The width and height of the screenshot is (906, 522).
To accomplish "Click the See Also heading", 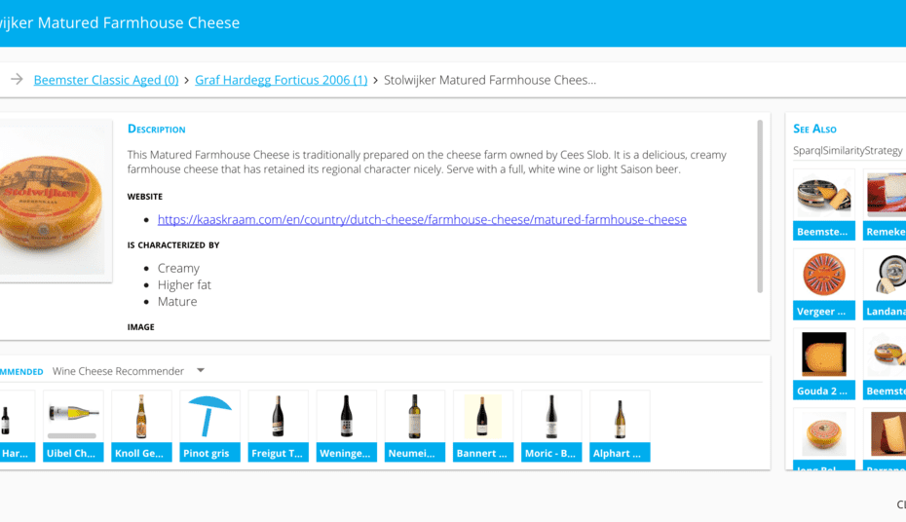I will 814,129.
